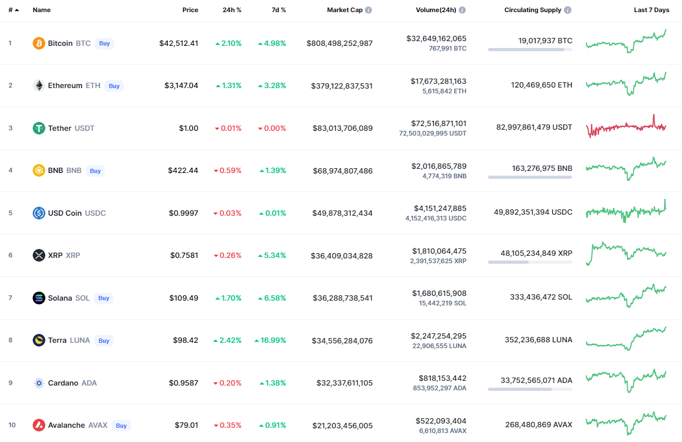Click XRP circulating supply progress bar
This screenshot has height=442, width=682.
530,262
